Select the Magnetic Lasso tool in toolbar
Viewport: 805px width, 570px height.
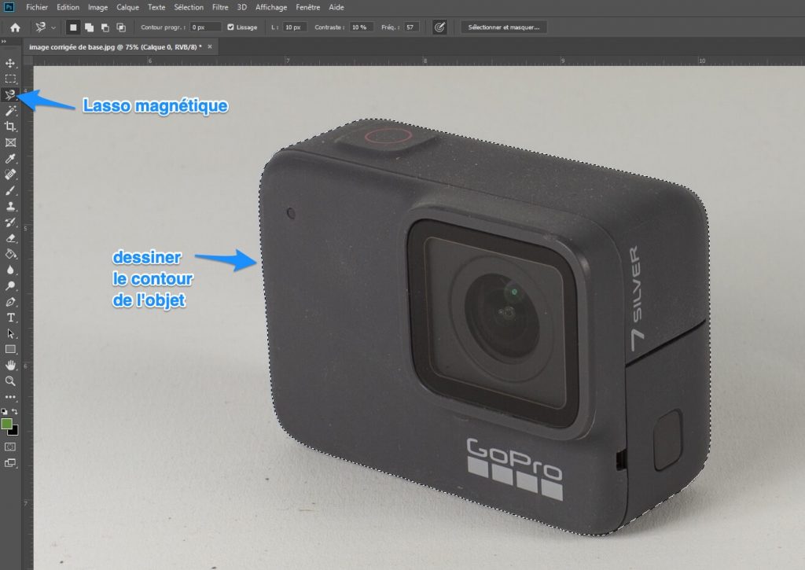10,95
